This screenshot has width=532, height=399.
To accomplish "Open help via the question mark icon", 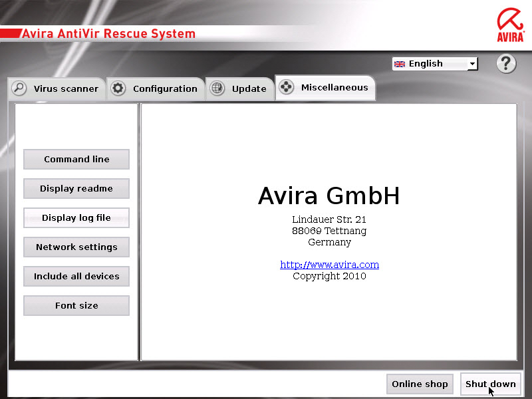I will 506,63.
